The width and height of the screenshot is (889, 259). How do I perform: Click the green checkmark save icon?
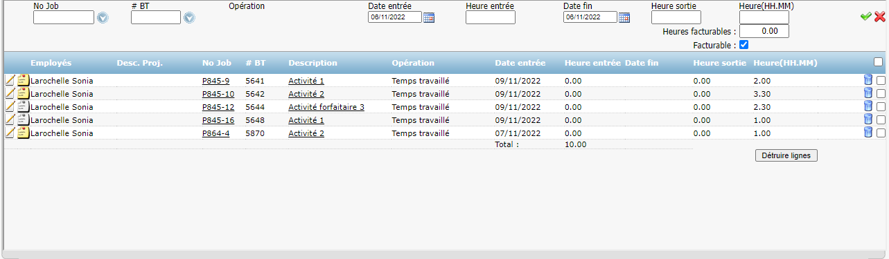(x=865, y=17)
